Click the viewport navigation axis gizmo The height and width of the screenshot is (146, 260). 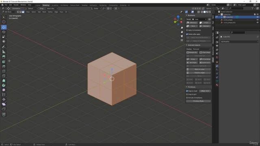(178, 20)
